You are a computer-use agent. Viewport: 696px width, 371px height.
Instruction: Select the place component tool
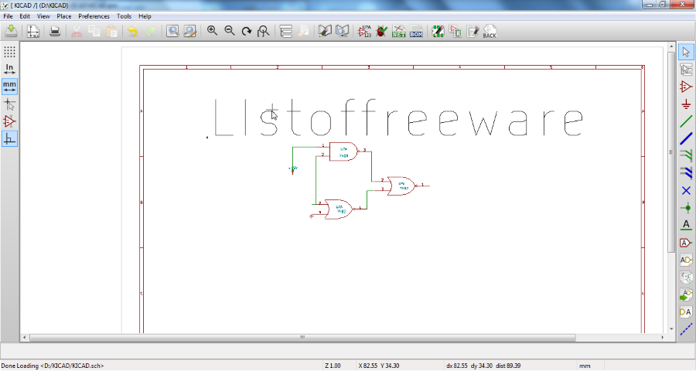tap(686, 87)
